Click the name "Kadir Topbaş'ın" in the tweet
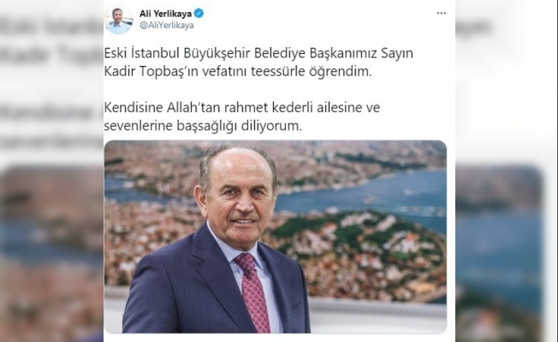The image size is (558, 342). (x=151, y=72)
